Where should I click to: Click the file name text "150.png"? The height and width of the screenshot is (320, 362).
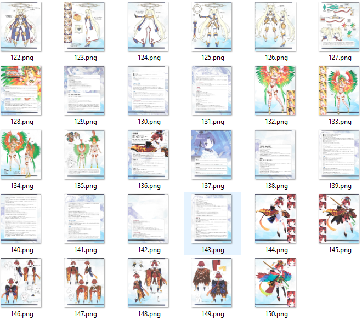click(x=276, y=314)
